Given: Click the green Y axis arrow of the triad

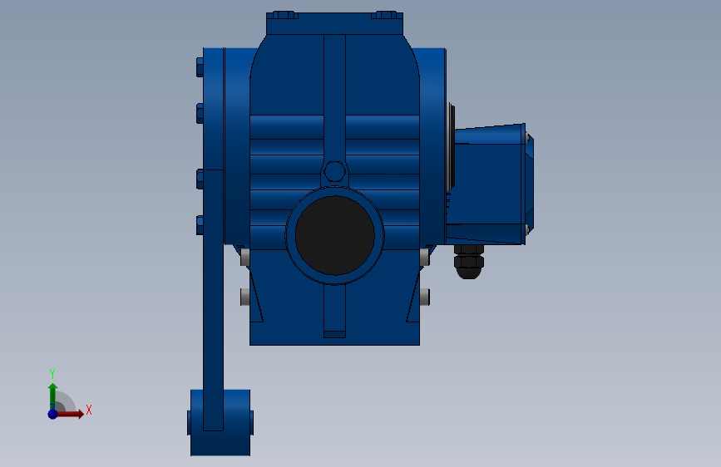Looking at the screenshot, I should tap(53, 396).
